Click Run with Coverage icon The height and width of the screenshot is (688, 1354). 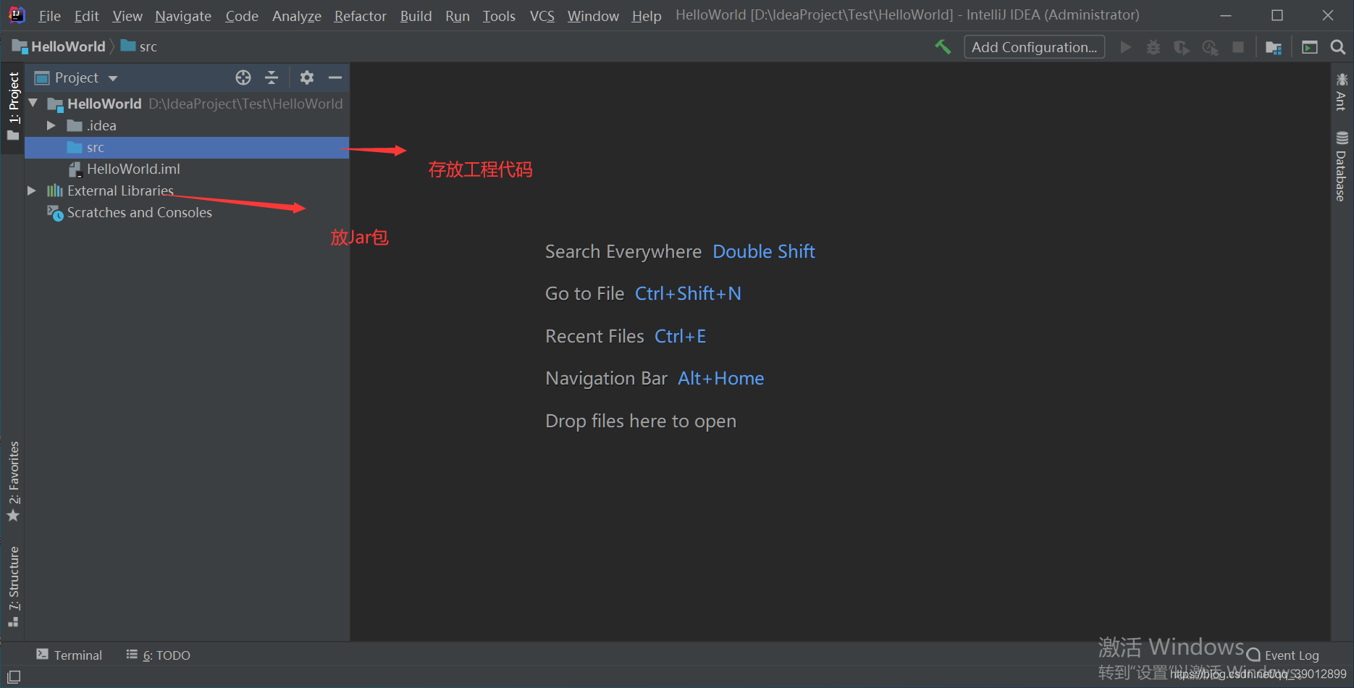tap(1182, 47)
